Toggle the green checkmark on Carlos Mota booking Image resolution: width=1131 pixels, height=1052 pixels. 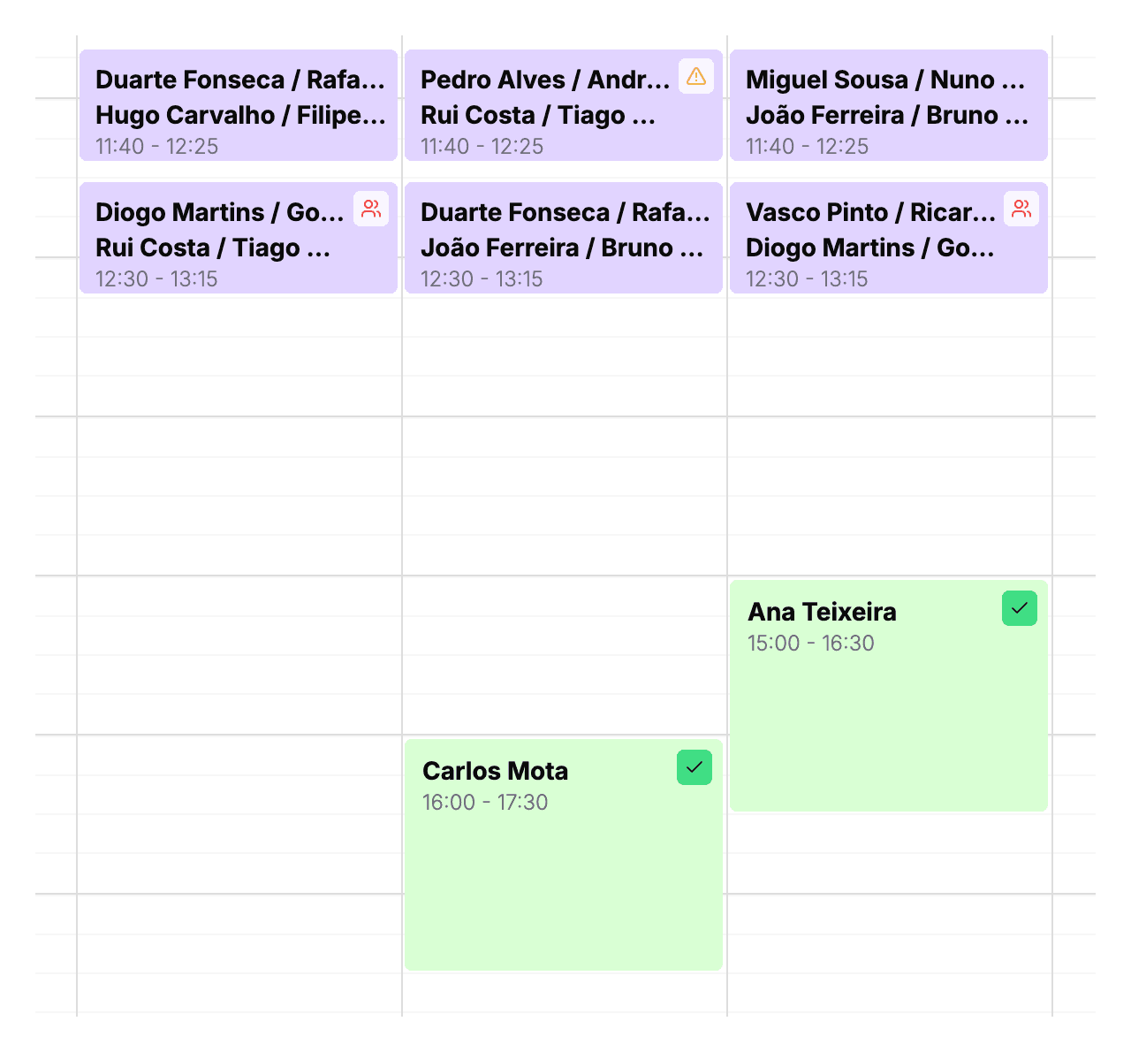(x=695, y=767)
